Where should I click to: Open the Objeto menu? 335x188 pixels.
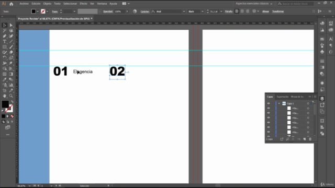[47, 4]
